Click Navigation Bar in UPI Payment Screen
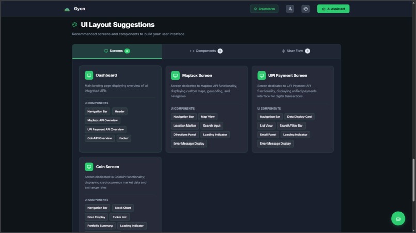Image resolution: width=416 pixels, height=233 pixels. [270, 117]
